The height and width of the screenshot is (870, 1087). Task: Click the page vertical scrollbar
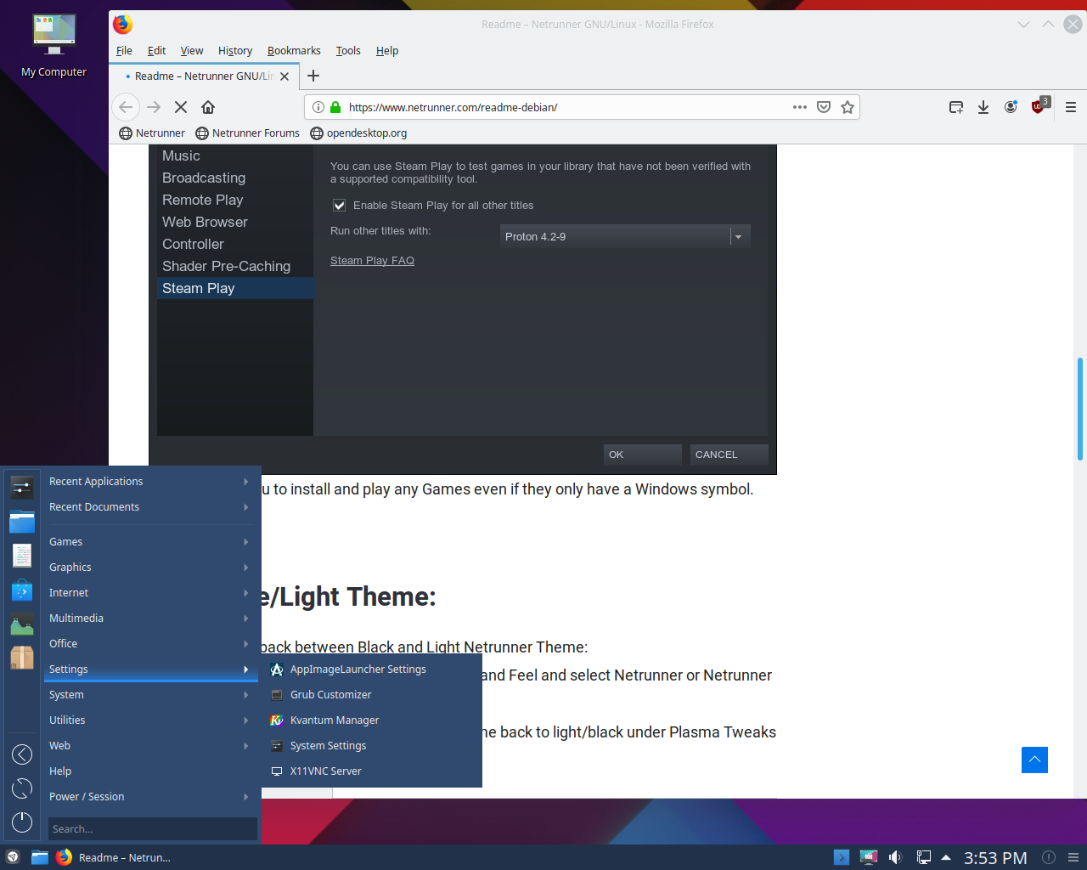click(1080, 410)
